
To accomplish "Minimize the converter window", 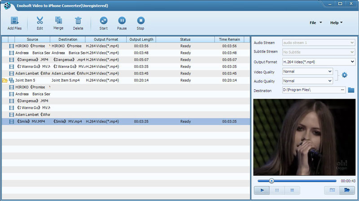I will (x=330, y=4).
